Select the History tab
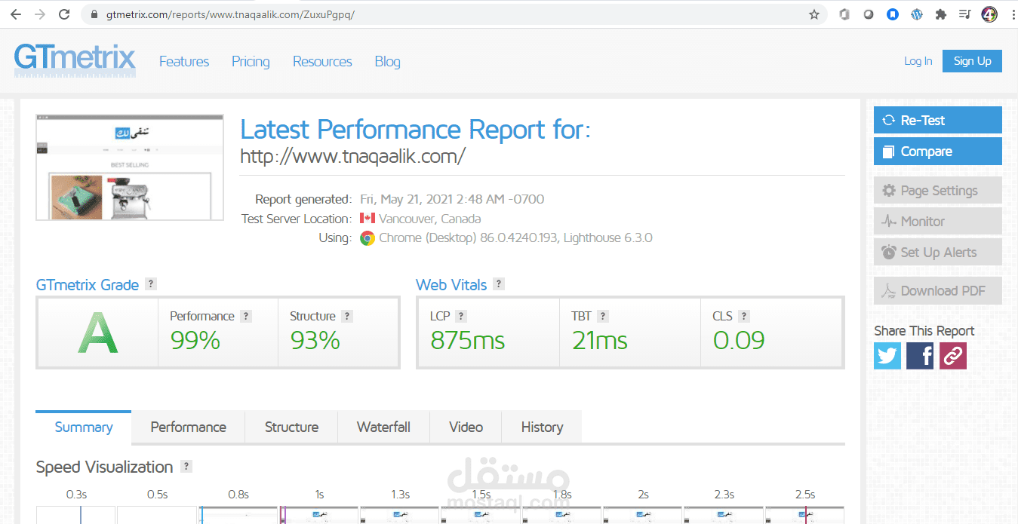The width and height of the screenshot is (1018, 524). coord(542,427)
